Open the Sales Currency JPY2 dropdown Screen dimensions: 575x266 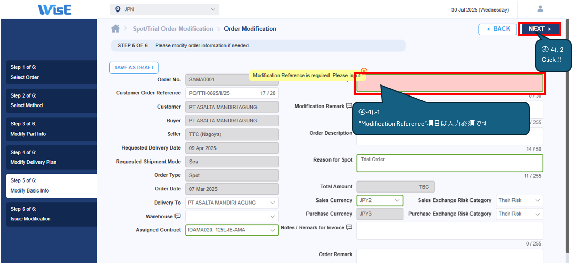coord(379,200)
